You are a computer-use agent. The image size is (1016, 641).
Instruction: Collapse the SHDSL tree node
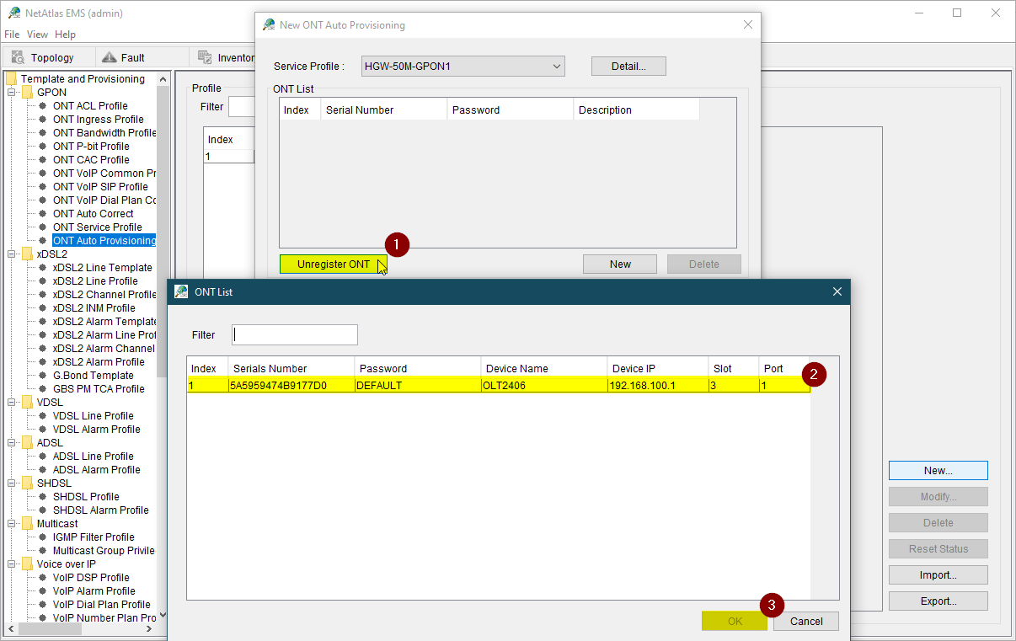pos(13,483)
